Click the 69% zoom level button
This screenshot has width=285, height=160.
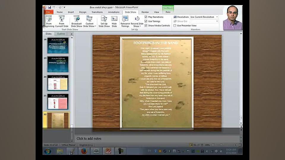click(x=207, y=145)
